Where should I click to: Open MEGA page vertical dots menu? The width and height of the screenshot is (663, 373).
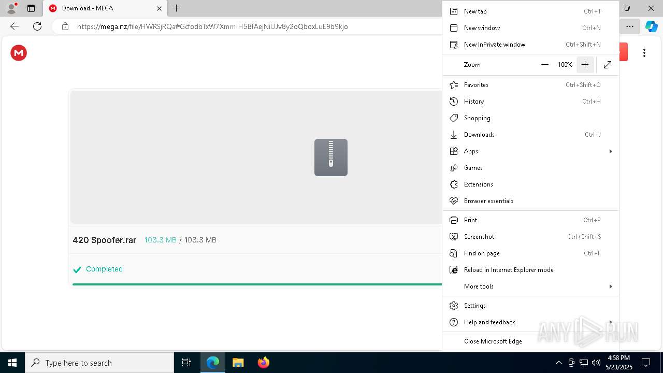click(x=644, y=53)
